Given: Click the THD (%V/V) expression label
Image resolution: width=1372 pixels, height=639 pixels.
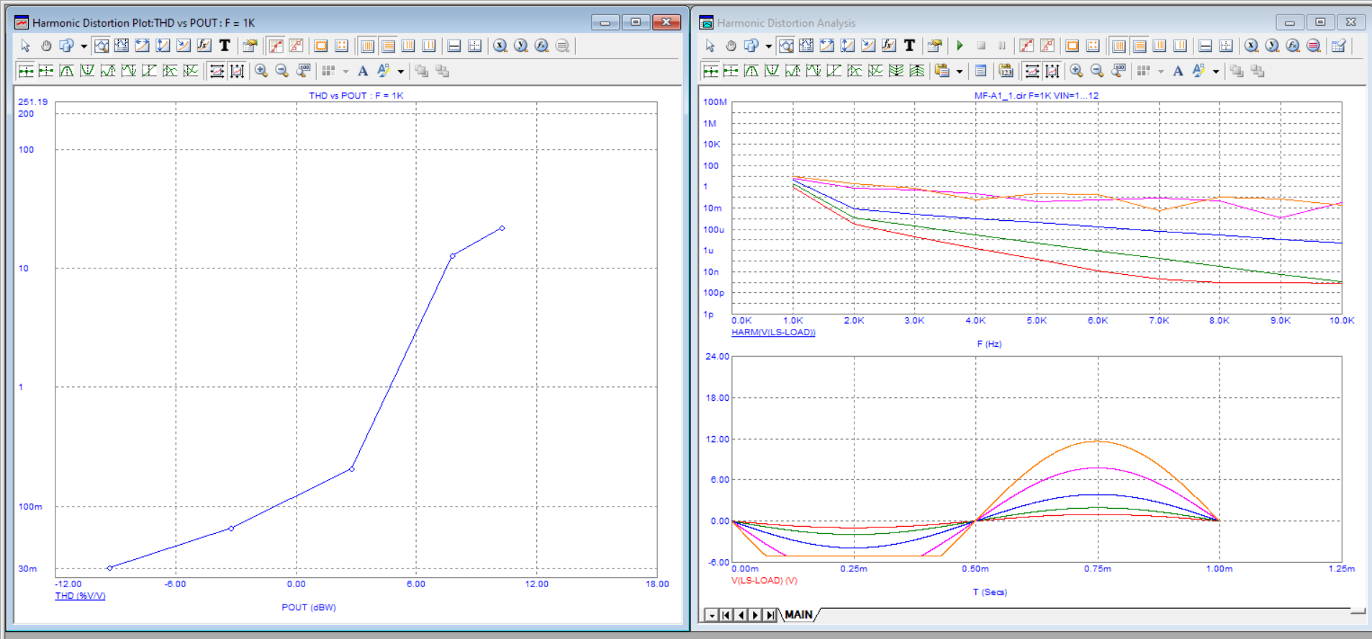Looking at the screenshot, I should point(80,596).
